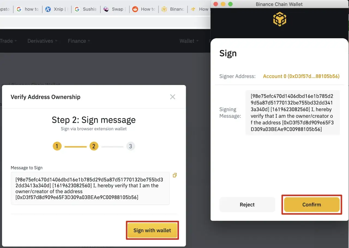This screenshot has width=349, height=248.
Task: Open the Wallet dropdown menu
Action: (x=187, y=41)
